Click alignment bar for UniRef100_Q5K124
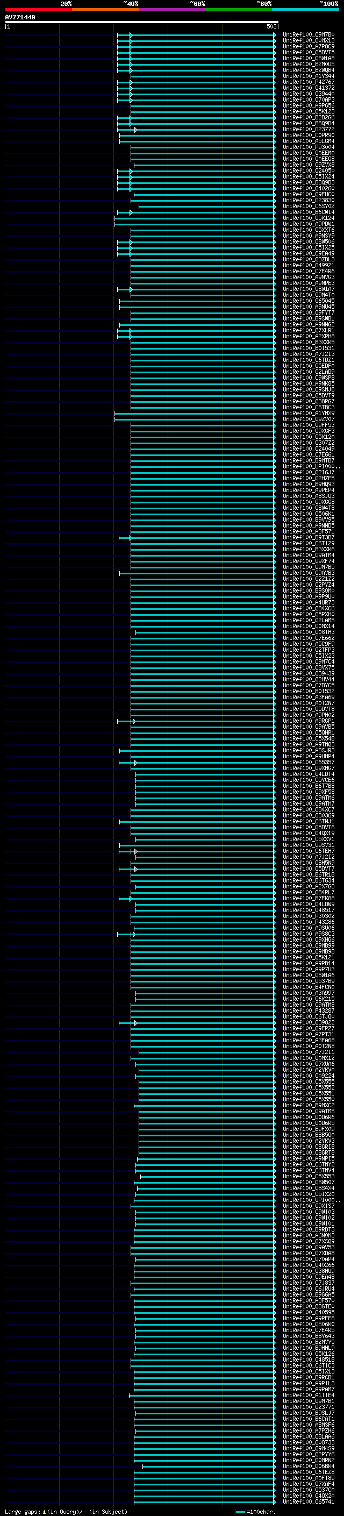 click(x=195, y=218)
